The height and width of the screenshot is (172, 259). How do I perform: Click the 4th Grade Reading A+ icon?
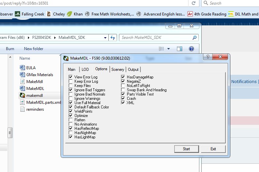click(190, 14)
